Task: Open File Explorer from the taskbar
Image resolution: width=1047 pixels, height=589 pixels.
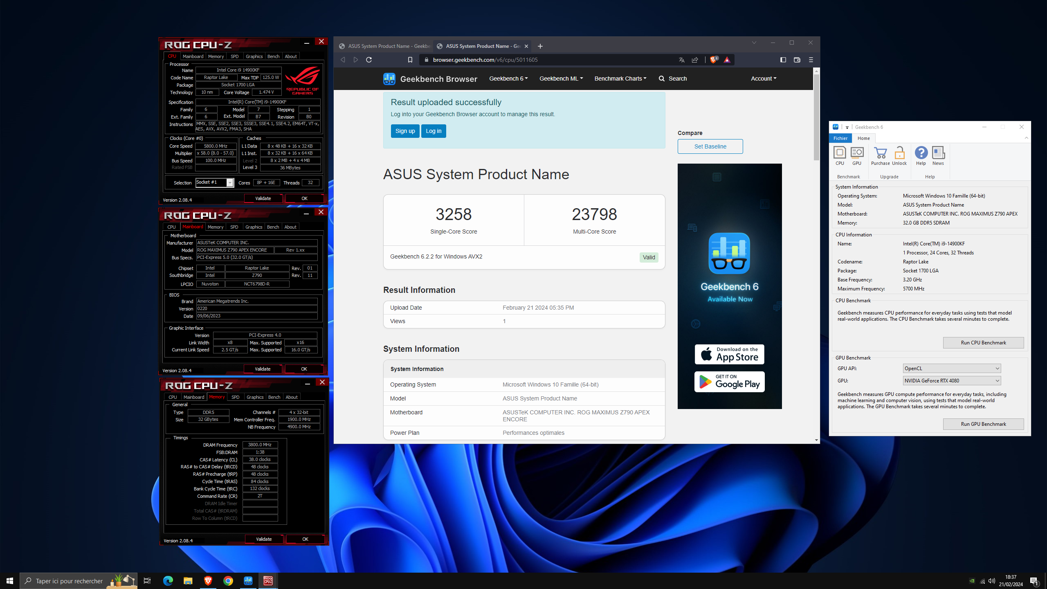Action: point(188,580)
